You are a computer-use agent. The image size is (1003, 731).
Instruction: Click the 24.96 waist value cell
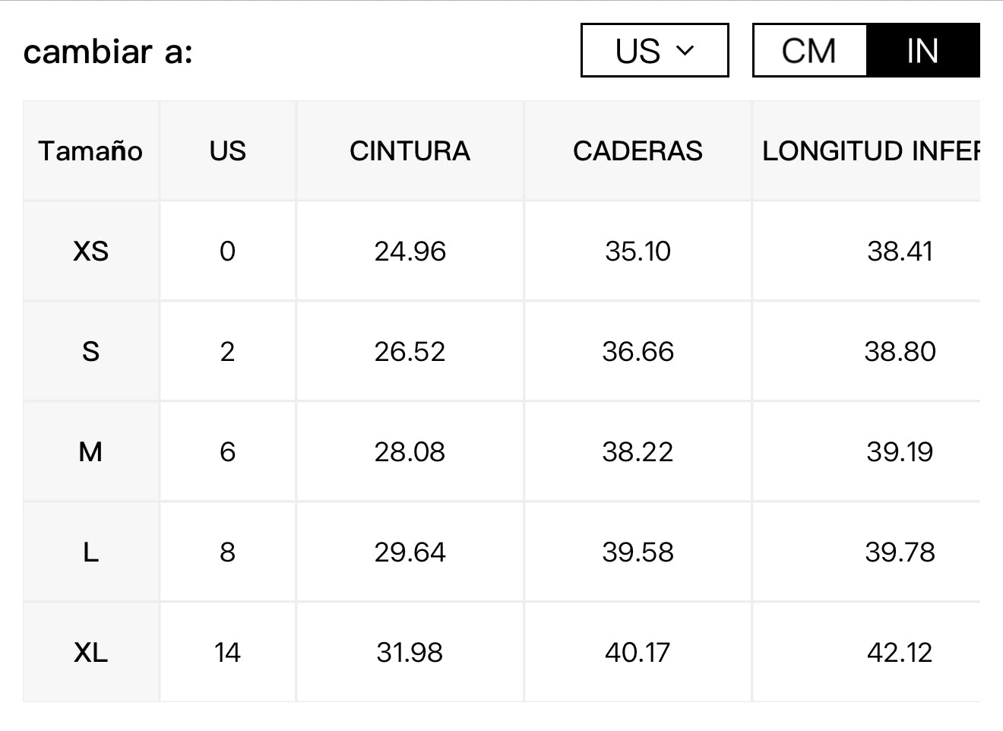(410, 251)
